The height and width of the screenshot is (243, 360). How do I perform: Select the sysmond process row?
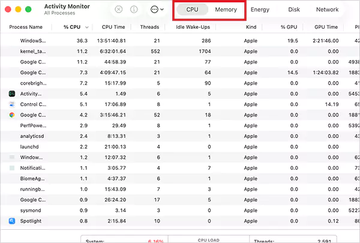(180, 211)
